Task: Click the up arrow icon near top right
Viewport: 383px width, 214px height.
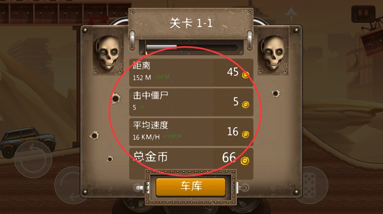Action: point(291,14)
